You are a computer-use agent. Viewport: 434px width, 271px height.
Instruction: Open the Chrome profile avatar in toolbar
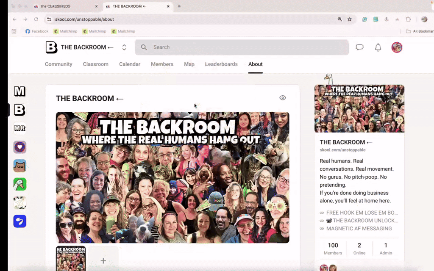click(x=424, y=19)
